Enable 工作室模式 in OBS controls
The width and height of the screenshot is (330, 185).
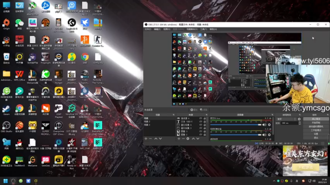pos(316,130)
